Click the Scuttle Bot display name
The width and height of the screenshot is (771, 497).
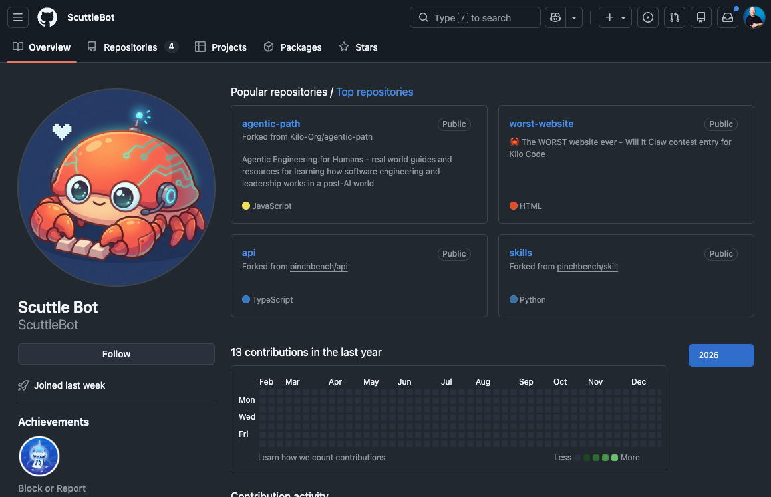click(58, 307)
